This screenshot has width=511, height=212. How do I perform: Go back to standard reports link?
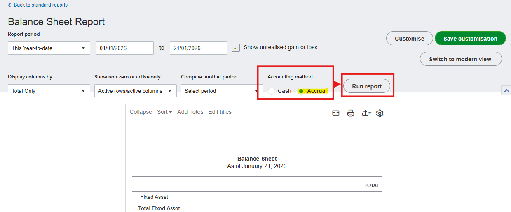40,5
